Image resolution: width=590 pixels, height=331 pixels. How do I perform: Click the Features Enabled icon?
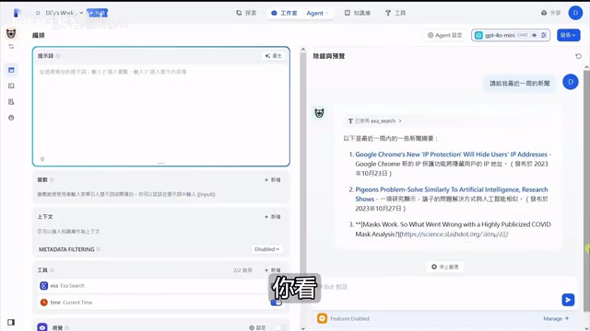tap(322, 318)
